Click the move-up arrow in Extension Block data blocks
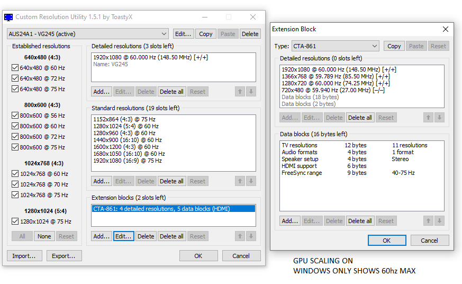462x284 pixels. 428,221
